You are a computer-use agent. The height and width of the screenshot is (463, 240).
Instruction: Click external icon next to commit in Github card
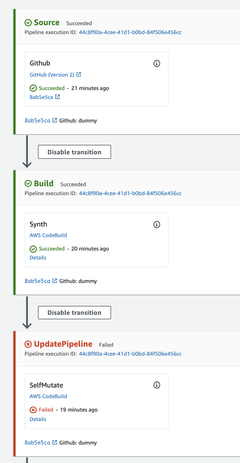coord(57,97)
